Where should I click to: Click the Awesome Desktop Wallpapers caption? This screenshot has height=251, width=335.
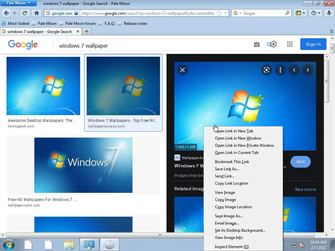coord(42,120)
